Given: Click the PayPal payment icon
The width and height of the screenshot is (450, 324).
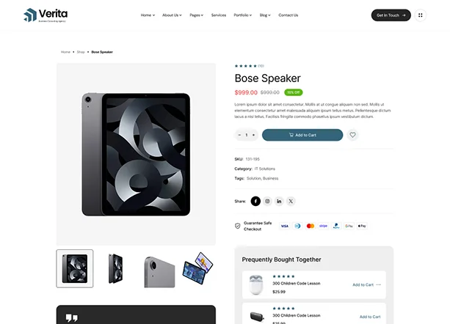Looking at the screenshot, I should pyautogui.click(x=335, y=226).
